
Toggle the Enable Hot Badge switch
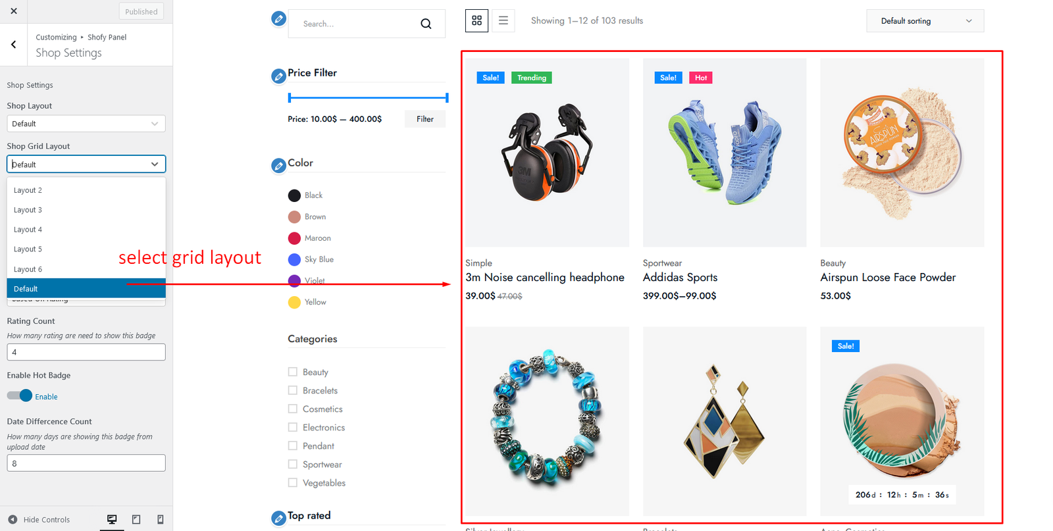(x=20, y=396)
